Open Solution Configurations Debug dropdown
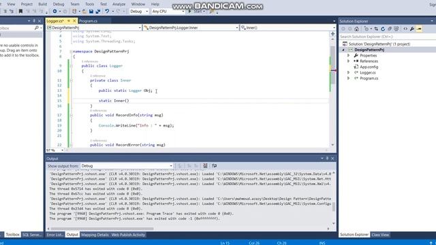Image resolution: width=436 pixels, height=245 pixels. coord(139,12)
